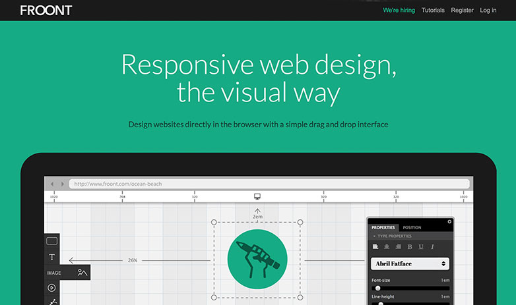Select the rectangle container tool
This screenshot has width=516, height=305.
click(52, 241)
